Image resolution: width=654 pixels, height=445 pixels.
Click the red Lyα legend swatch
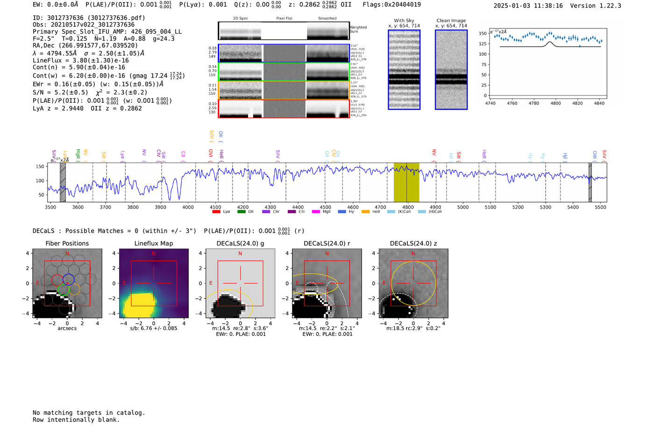(x=216, y=212)
